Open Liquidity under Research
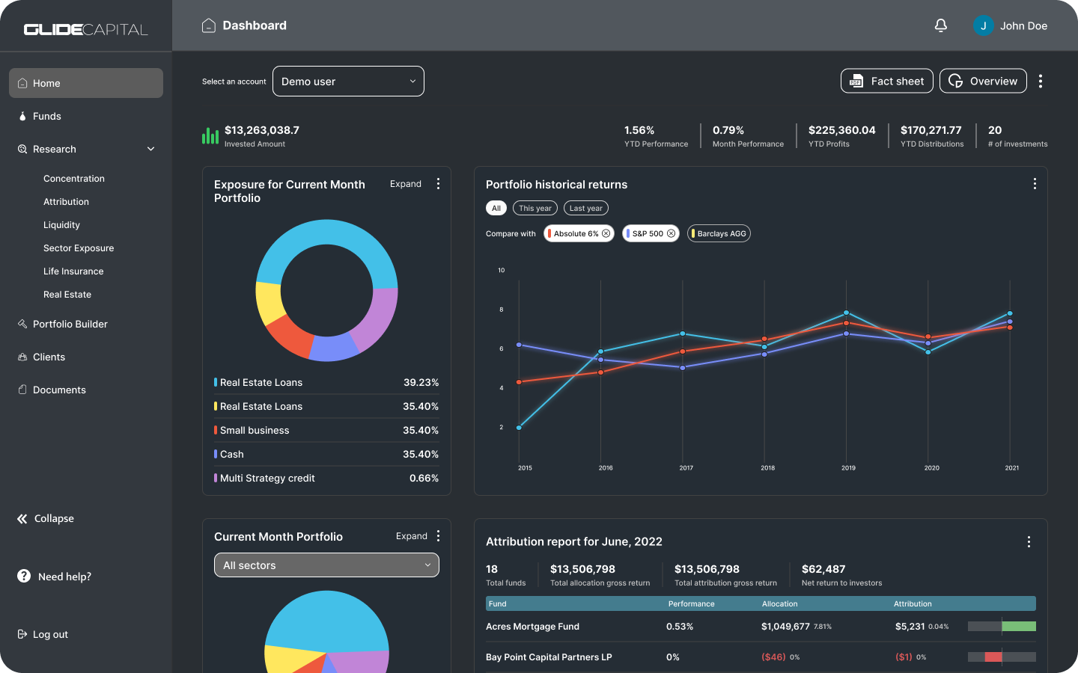This screenshot has height=673, width=1078. click(x=61, y=225)
